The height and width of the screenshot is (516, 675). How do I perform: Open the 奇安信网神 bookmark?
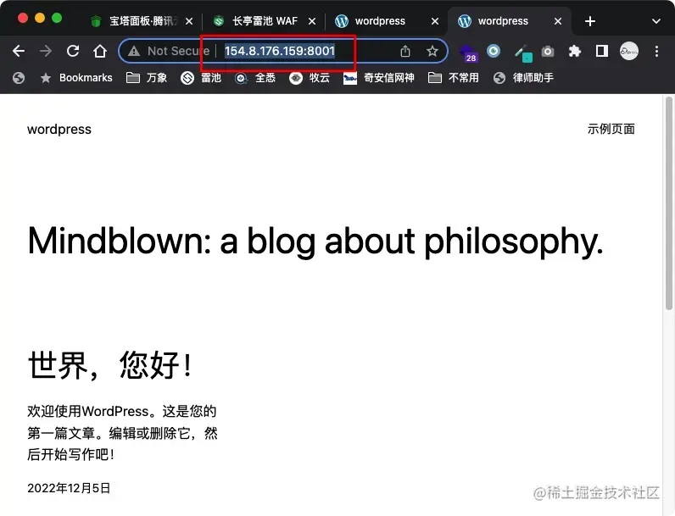coord(378,78)
